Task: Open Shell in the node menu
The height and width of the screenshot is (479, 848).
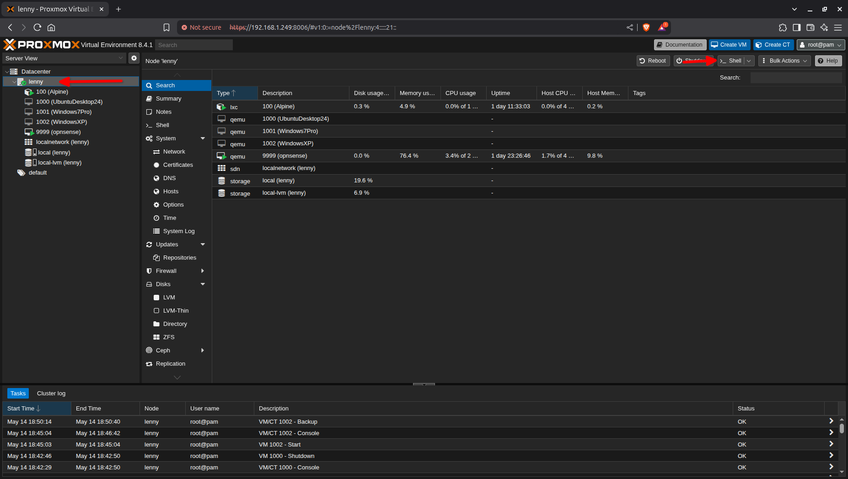Action: pos(162,125)
